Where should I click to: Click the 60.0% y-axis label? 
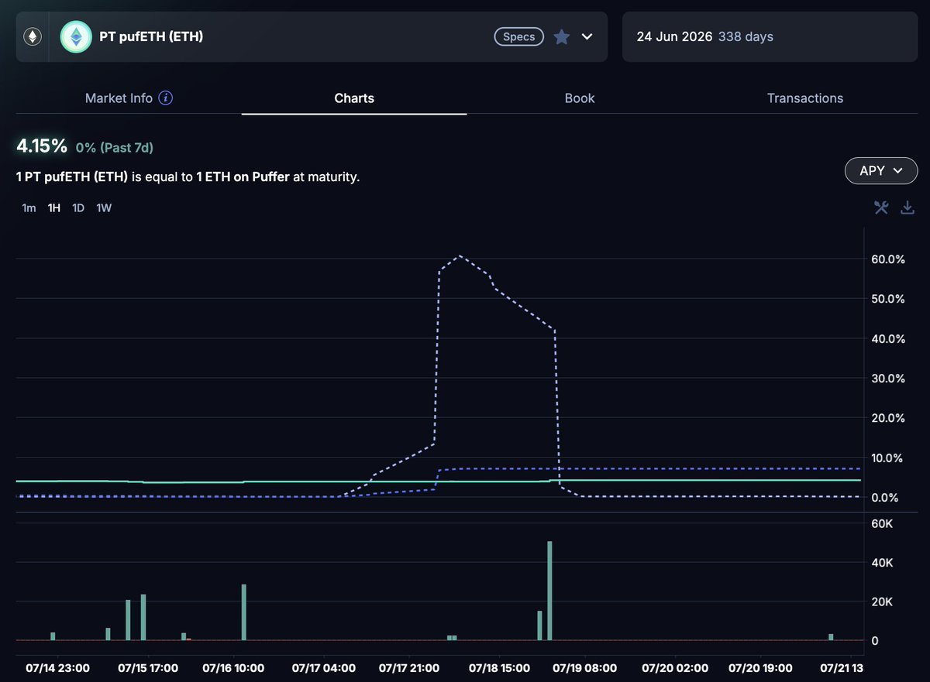tap(888, 259)
